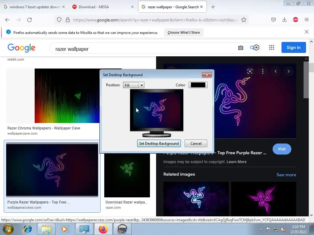Show Firefox downloads panel
Viewport: 314px width, 235px height.
[284, 20]
